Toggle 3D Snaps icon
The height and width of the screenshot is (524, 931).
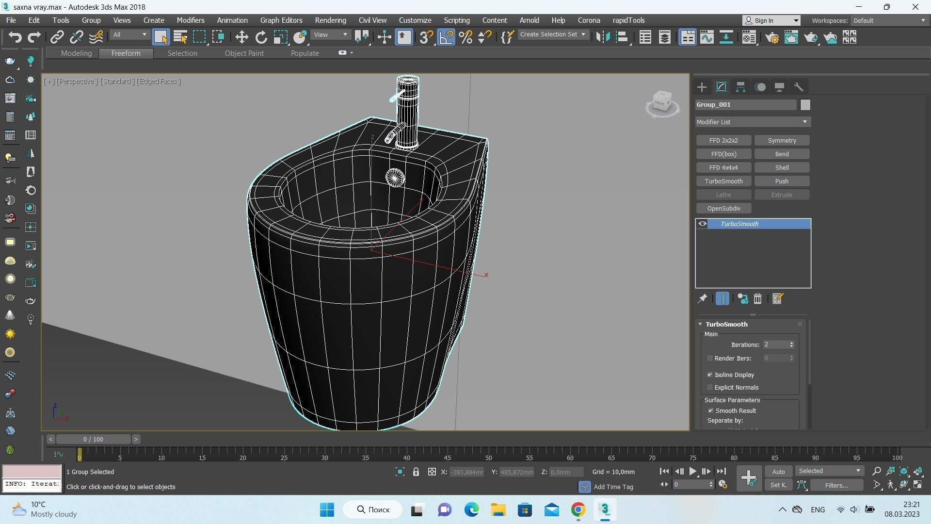pos(426,37)
